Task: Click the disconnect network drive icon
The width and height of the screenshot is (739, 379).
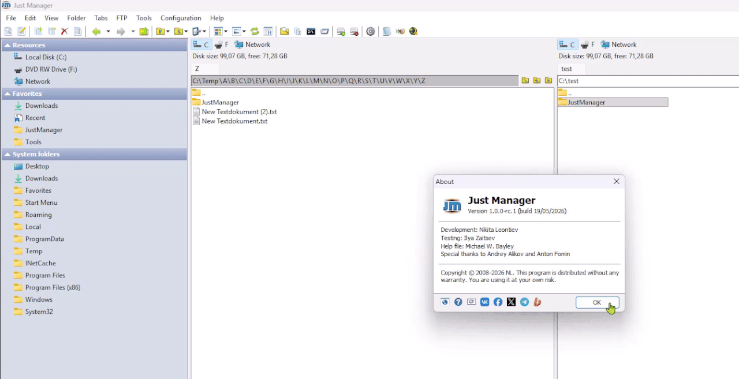Action: tap(354, 31)
